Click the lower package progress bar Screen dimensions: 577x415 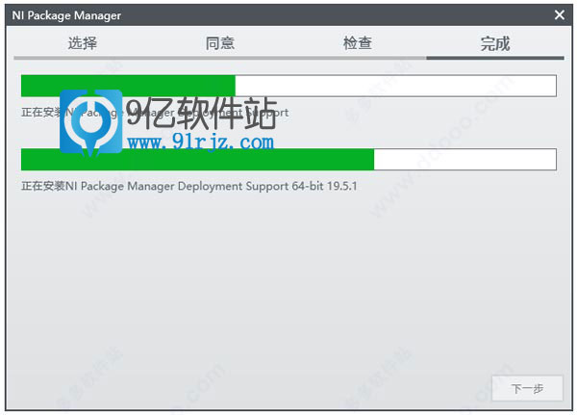pyautogui.click(x=288, y=159)
